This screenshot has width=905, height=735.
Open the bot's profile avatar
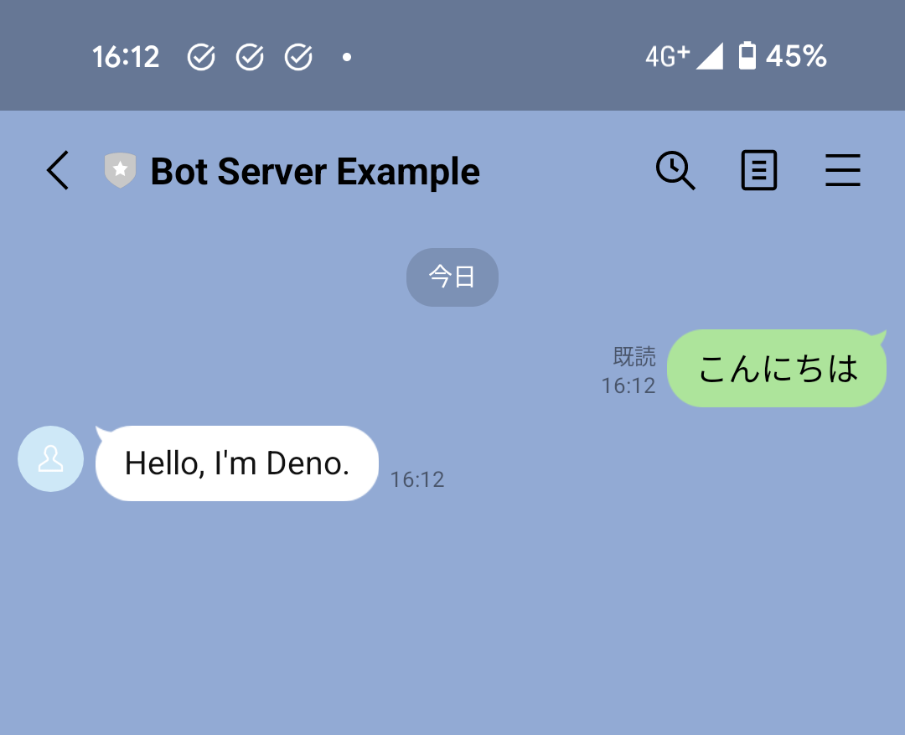click(x=50, y=459)
